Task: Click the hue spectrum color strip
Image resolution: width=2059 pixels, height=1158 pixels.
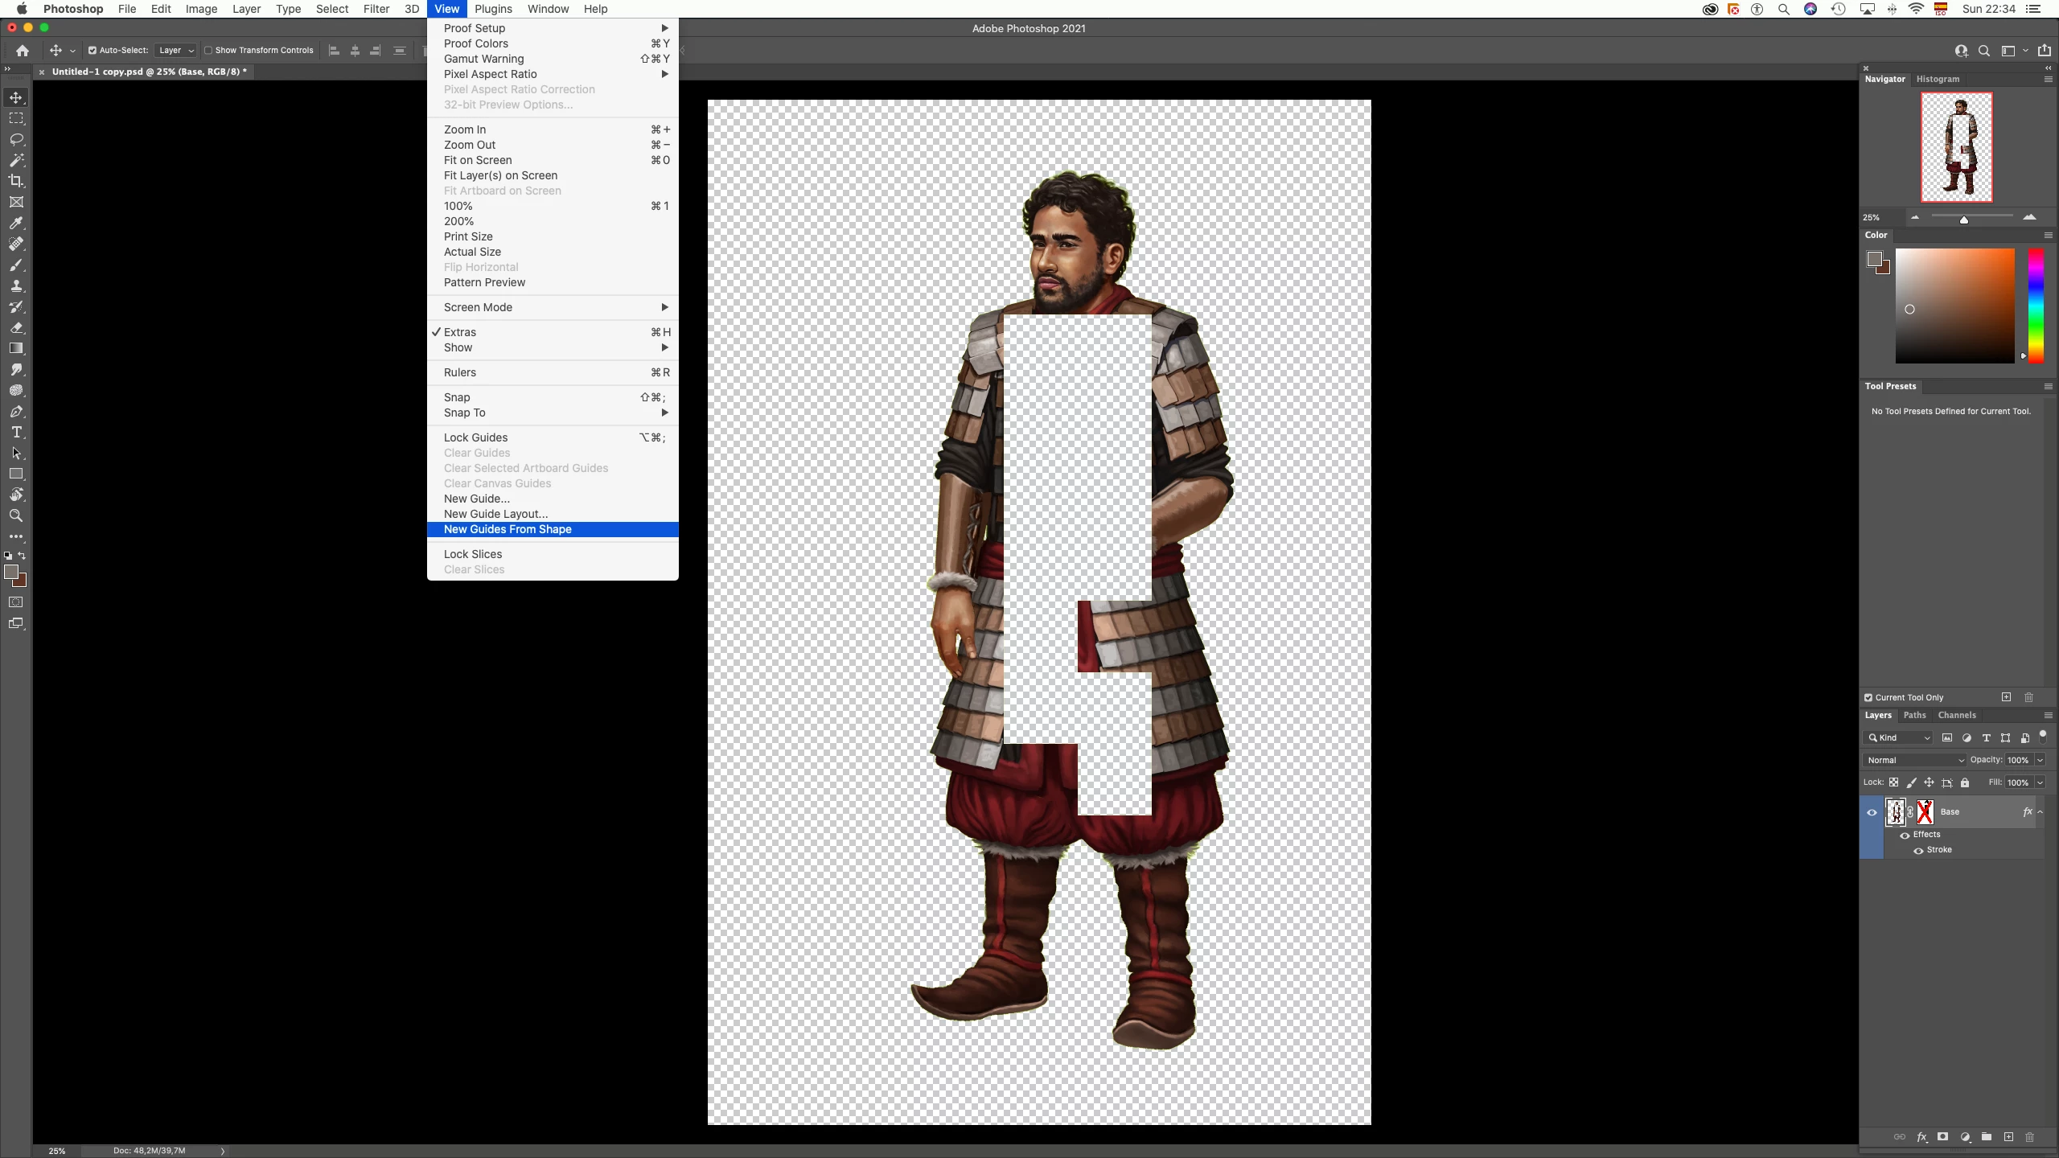Action: click(x=2036, y=306)
